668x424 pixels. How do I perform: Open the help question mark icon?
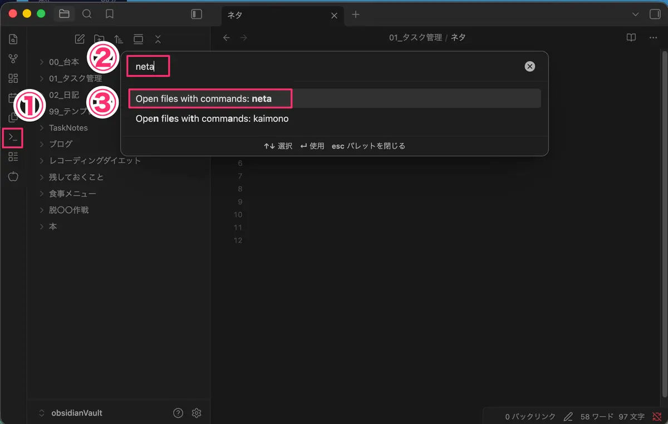[x=178, y=413]
